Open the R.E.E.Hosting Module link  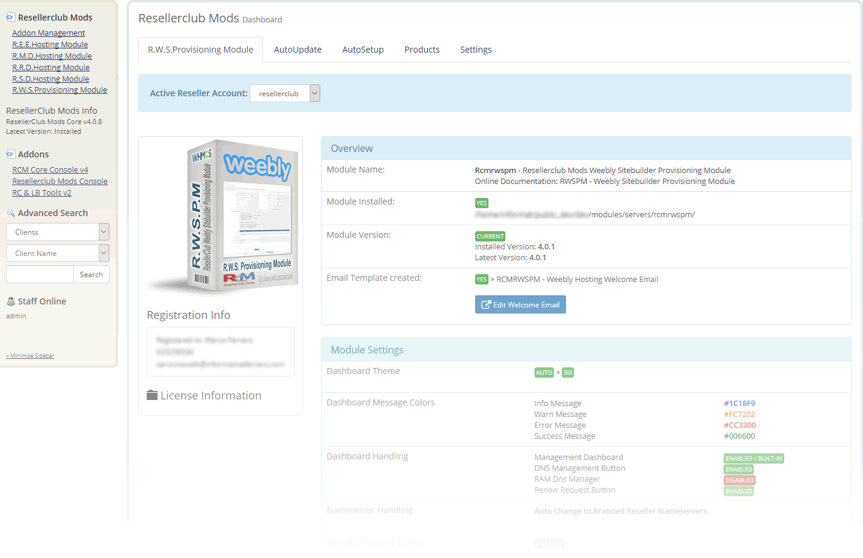(x=50, y=45)
